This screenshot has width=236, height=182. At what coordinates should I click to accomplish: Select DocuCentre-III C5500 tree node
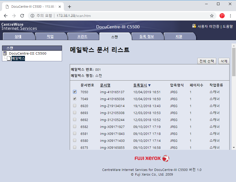28,53
